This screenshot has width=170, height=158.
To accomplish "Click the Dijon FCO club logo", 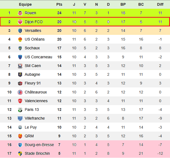I will 20,22.
